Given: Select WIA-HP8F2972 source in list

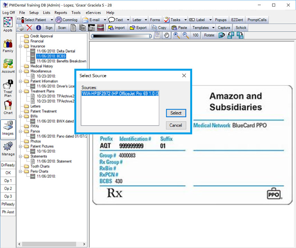Looking at the screenshot, I should coord(120,93).
